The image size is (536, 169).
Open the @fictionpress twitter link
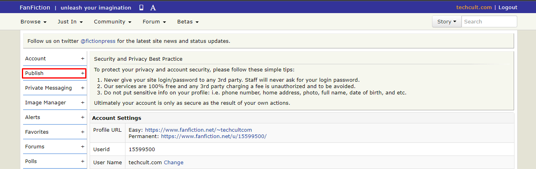(98, 41)
